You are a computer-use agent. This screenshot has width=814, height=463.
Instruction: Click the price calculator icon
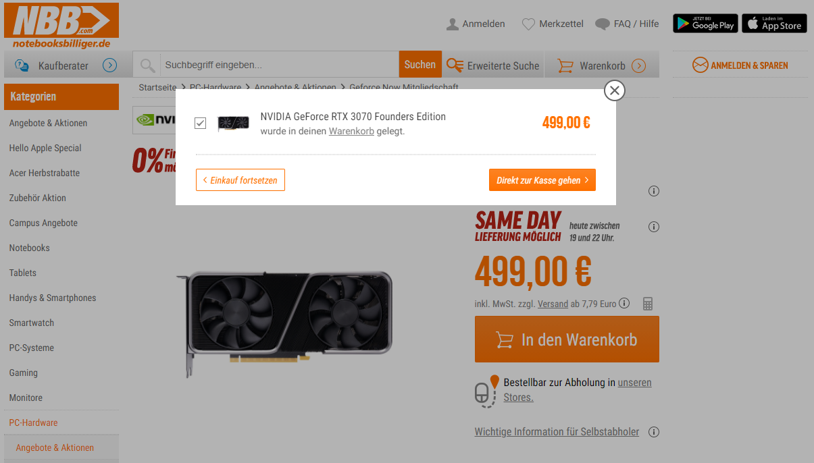tap(648, 304)
